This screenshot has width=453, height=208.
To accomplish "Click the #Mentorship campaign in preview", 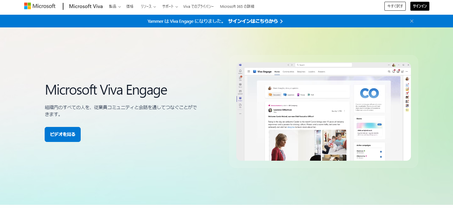I will [x=369, y=157].
